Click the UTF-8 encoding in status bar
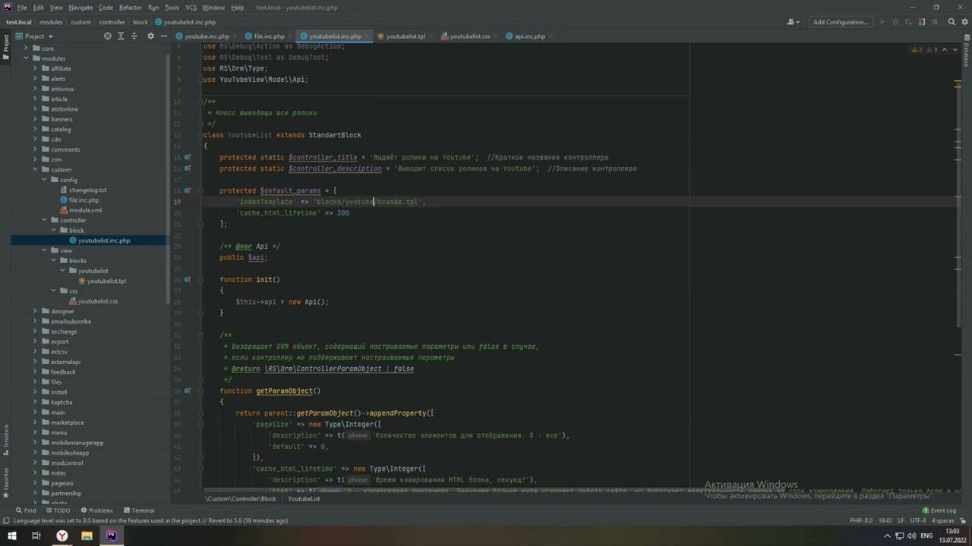Screen dimensions: 972x546 [918, 521]
